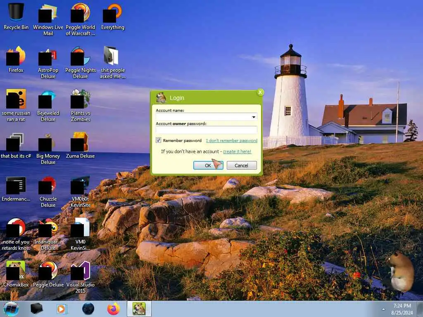Select the Bejeweled Deluxe desktop icon

pos(48,106)
